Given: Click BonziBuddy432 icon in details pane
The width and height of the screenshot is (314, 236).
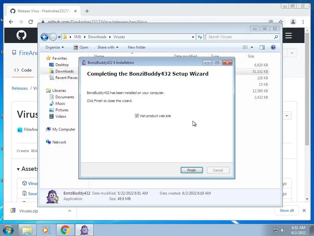Looking at the screenshot, I should point(52,196).
